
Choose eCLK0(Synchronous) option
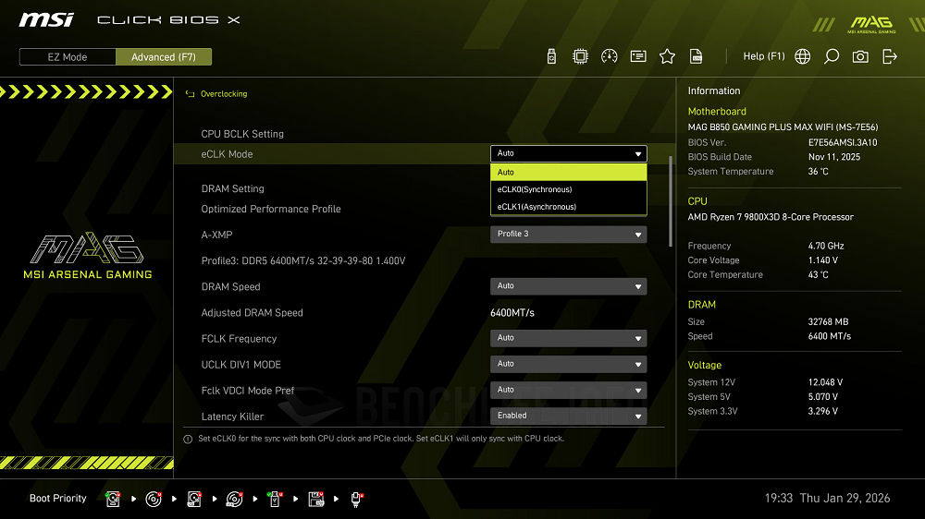click(569, 189)
